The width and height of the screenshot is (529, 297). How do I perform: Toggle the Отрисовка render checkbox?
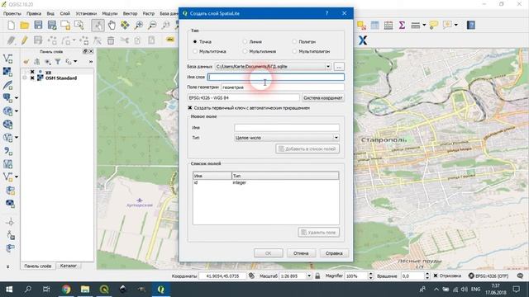436,276
